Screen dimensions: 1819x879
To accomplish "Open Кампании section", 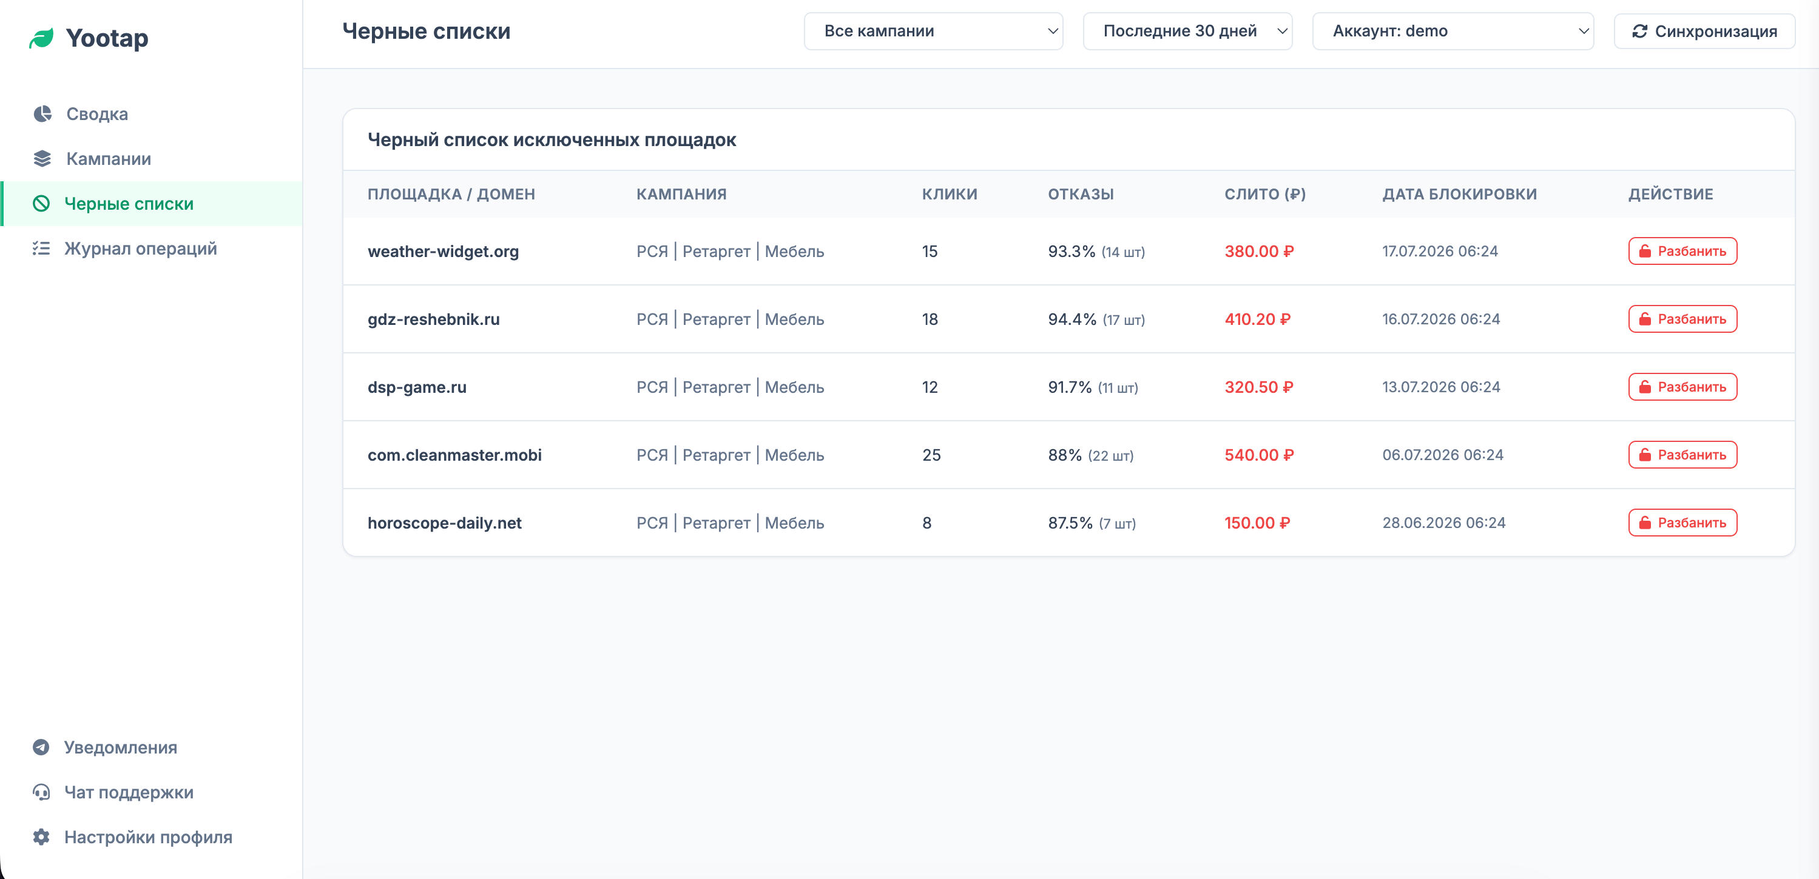I will click(x=151, y=159).
